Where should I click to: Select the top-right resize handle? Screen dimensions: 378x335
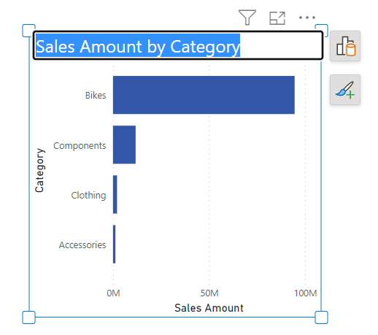(x=322, y=31)
